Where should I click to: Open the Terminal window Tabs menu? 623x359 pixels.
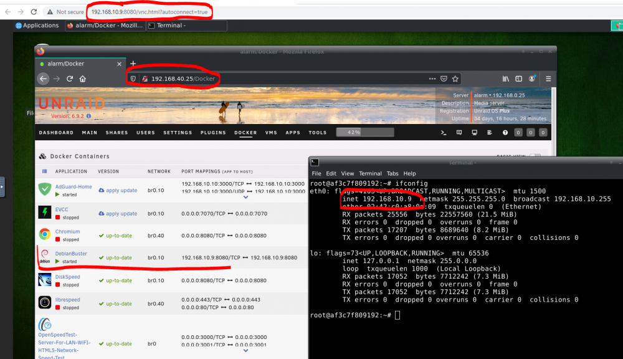point(392,173)
